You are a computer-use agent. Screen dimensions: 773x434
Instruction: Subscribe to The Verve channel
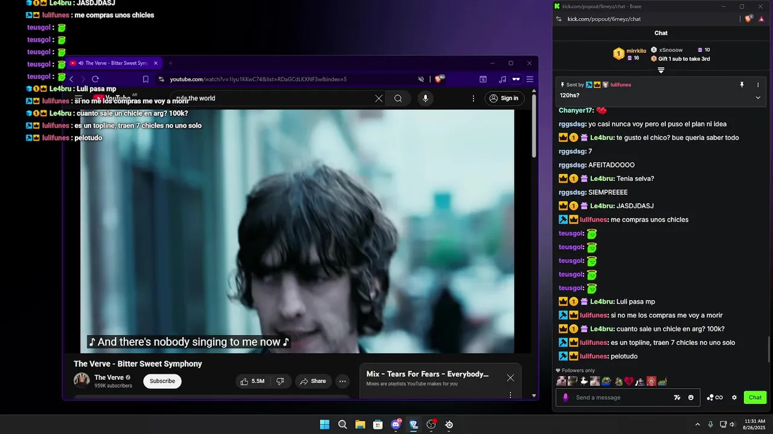tap(162, 381)
